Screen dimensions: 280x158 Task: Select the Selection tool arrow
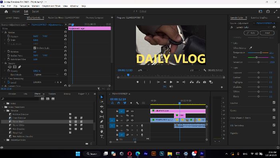tap(102, 97)
